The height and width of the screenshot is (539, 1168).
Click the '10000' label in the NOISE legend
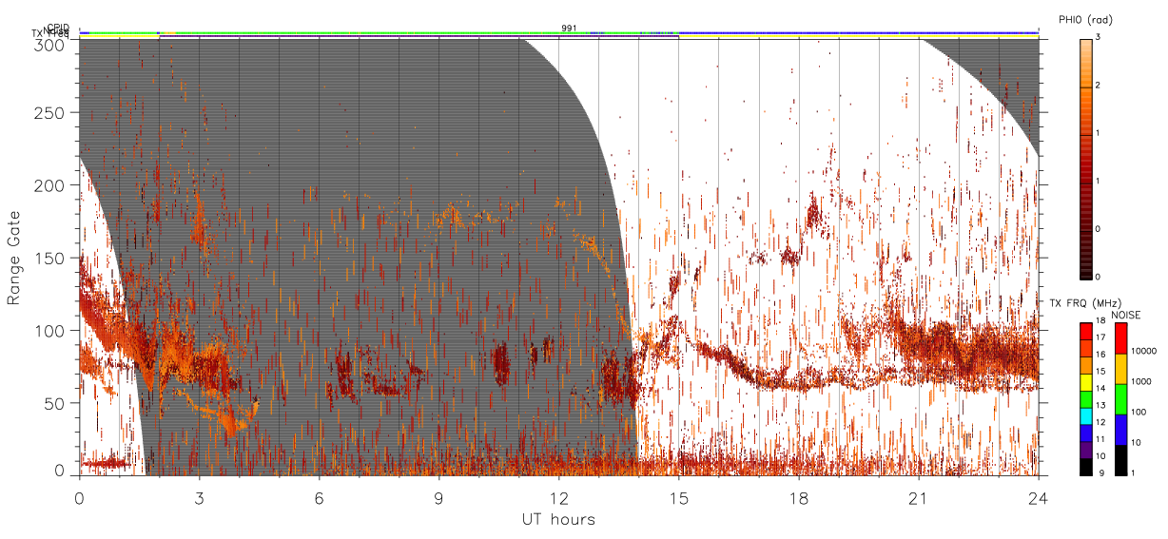coord(1143,351)
